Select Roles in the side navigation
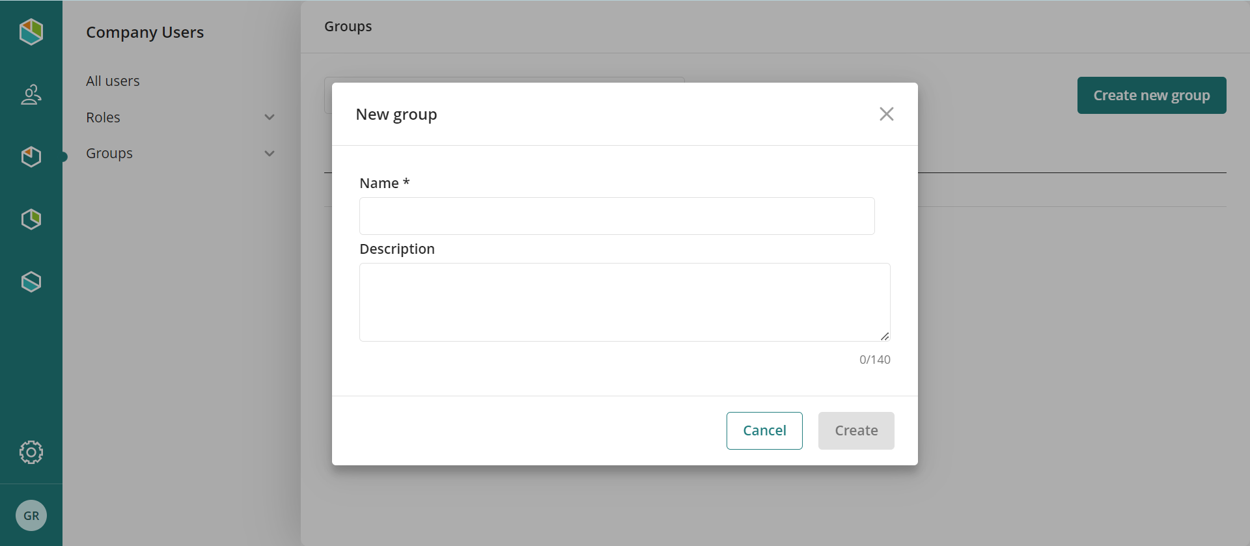Image resolution: width=1250 pixels, height=546 pixels. click(x=103, y=118)
